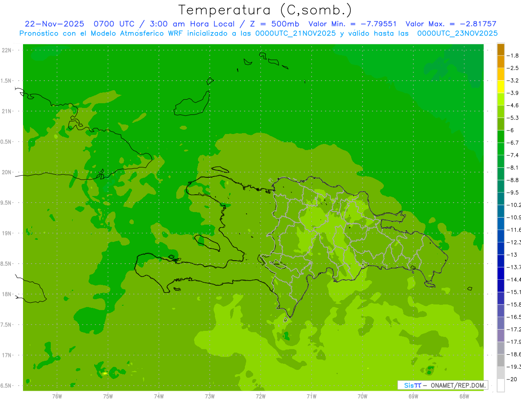Click the "-2.5" legend label

point(513,68)
